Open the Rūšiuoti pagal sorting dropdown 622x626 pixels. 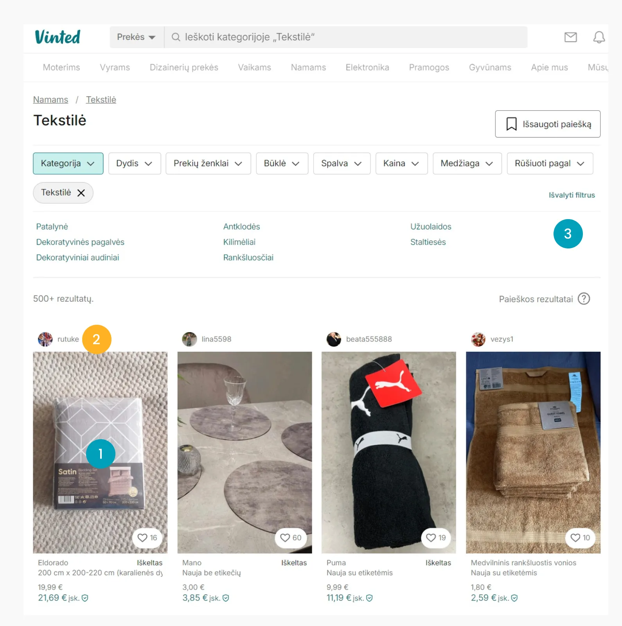coord(550,164)
